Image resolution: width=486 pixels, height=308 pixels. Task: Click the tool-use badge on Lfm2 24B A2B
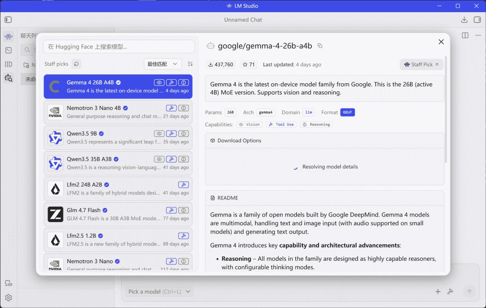(x=184, y=185)
